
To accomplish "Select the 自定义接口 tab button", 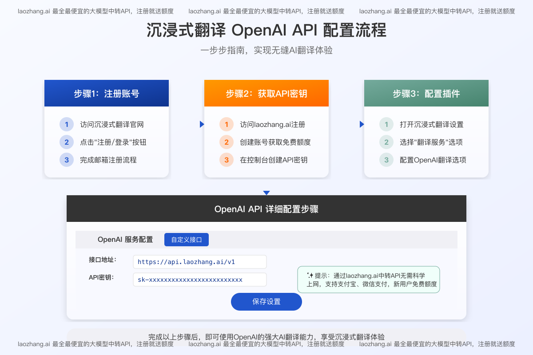I will point(187,240).
